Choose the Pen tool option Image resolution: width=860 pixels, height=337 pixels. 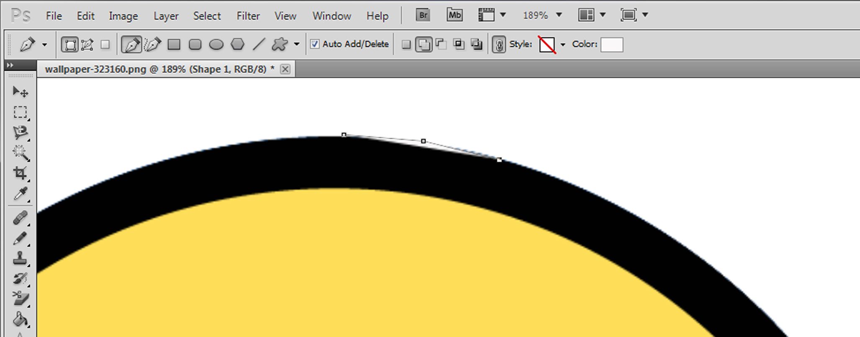tap(131, 44)
